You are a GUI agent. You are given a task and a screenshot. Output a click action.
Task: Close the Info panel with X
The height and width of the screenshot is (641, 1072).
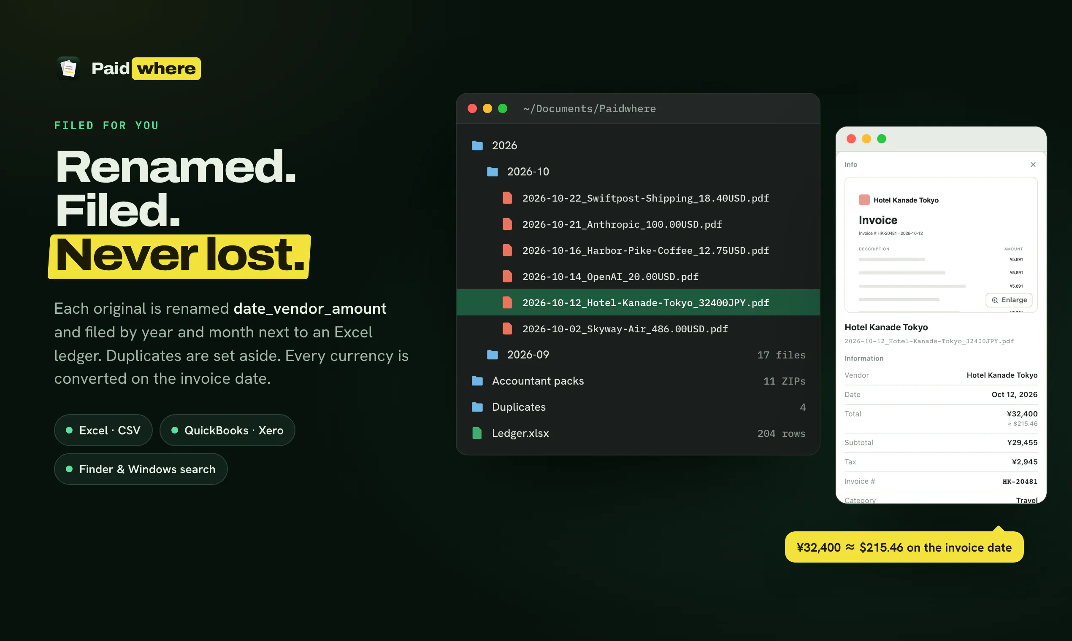(1033, 164)
